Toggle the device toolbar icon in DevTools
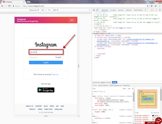The width and height of the screenshot is (162, 124). coord(97,10)
